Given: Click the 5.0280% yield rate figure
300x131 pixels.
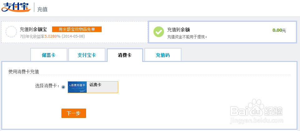Looking at the screenshot, I should point(52,36).
